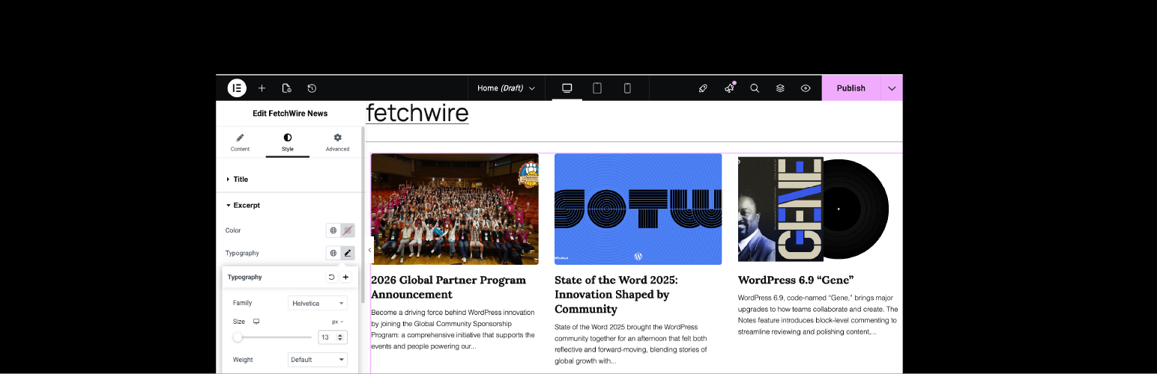Open the revision History icon
1157x374 pixels.
point(312,88)
